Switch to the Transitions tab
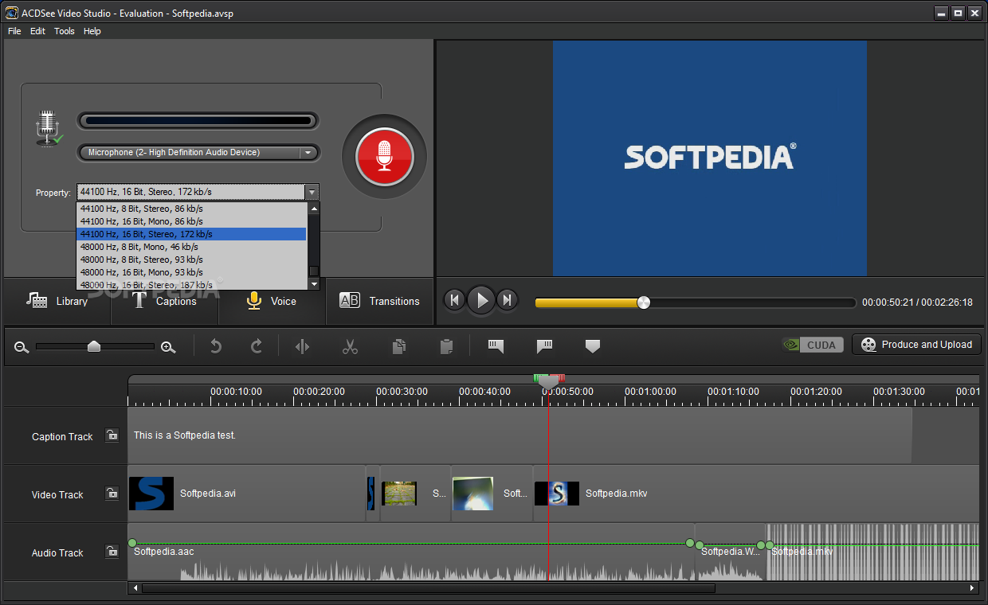 click(380, 301)
